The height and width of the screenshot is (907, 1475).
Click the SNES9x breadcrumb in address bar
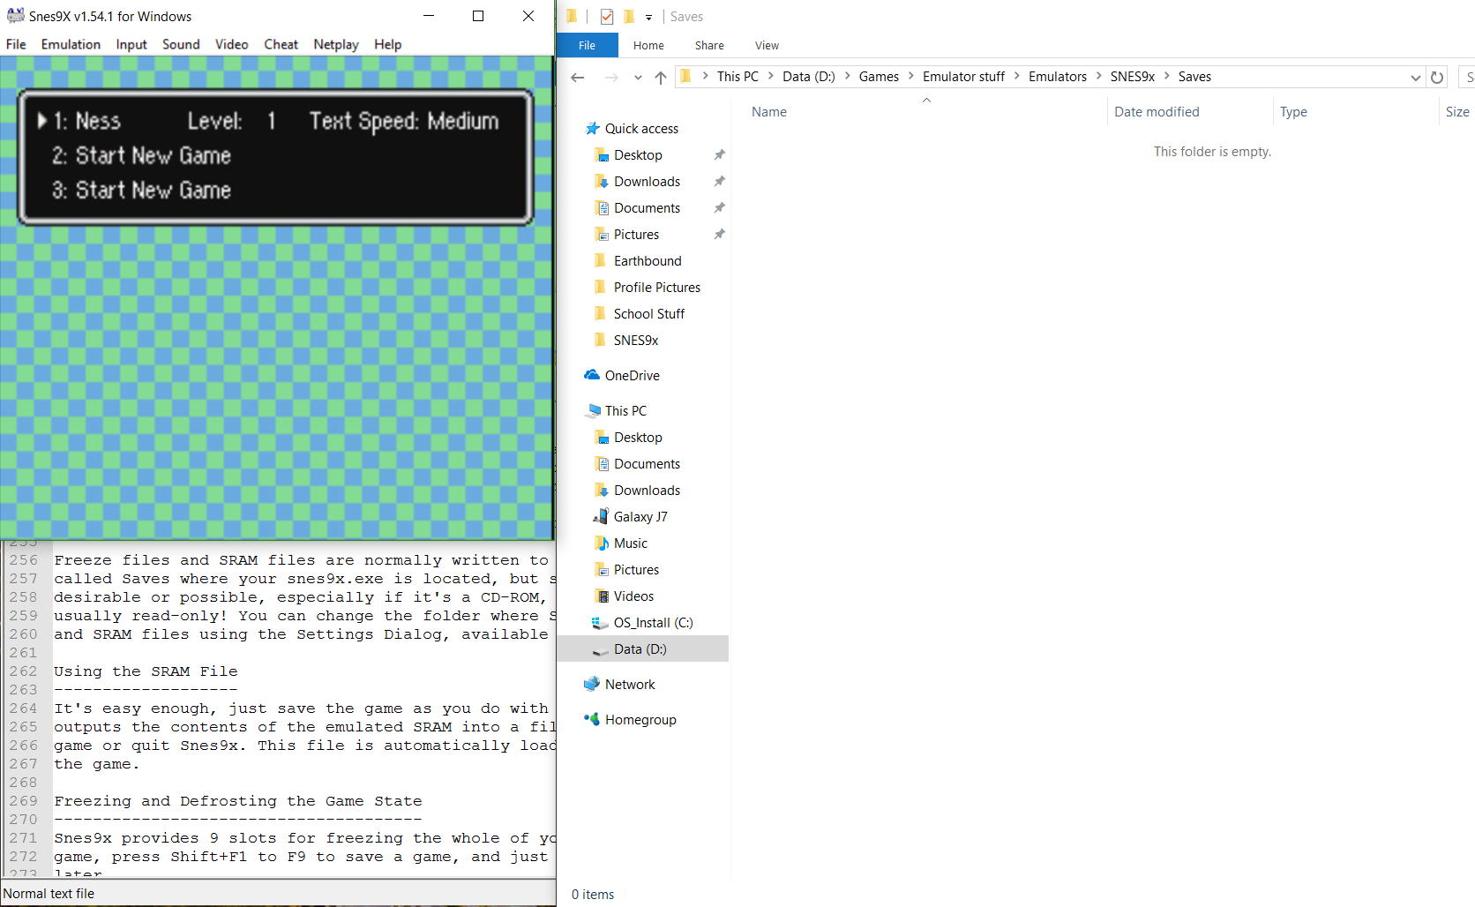click(1133, 77)
